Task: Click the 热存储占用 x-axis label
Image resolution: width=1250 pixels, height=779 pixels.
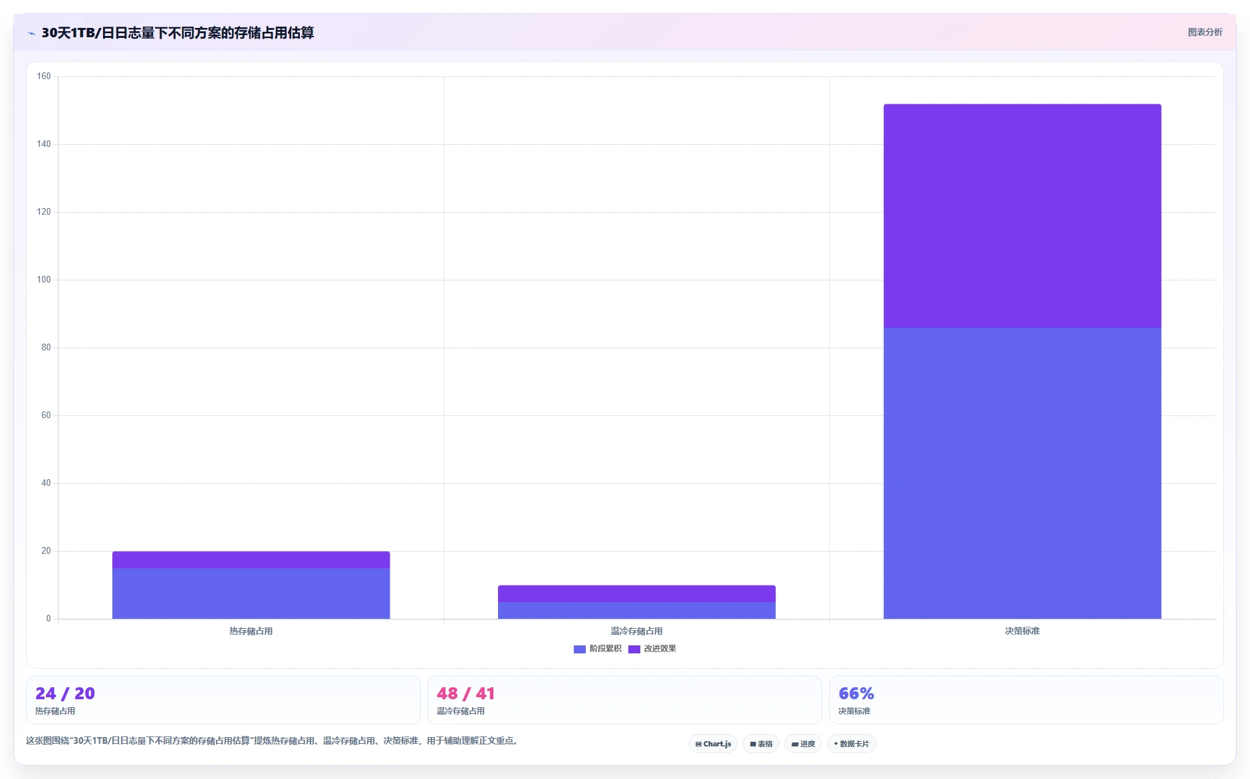Action: pyautogui.click(x=251, y=631)
